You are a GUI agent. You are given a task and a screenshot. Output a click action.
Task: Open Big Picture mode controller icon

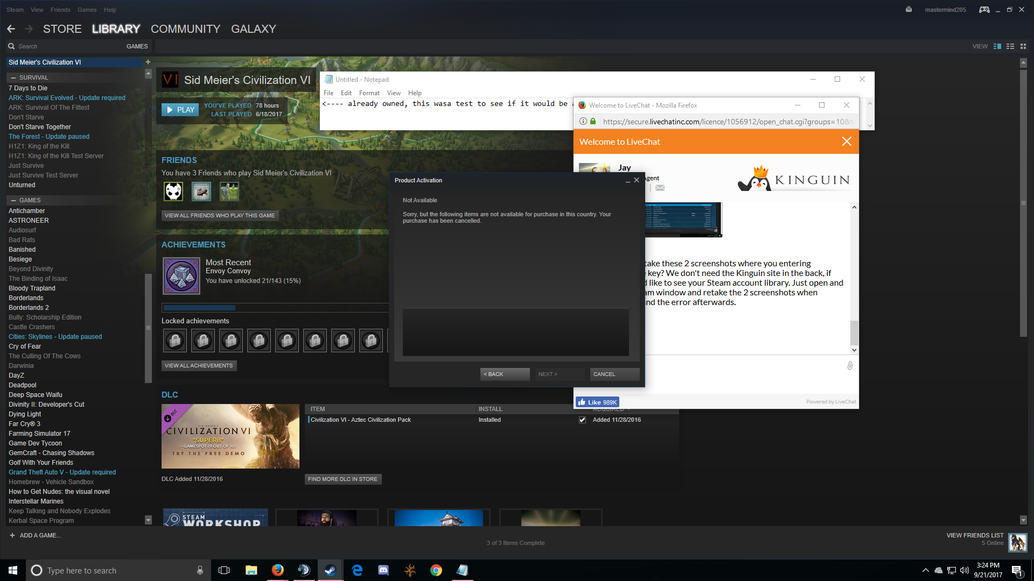[x=984, y=10]
